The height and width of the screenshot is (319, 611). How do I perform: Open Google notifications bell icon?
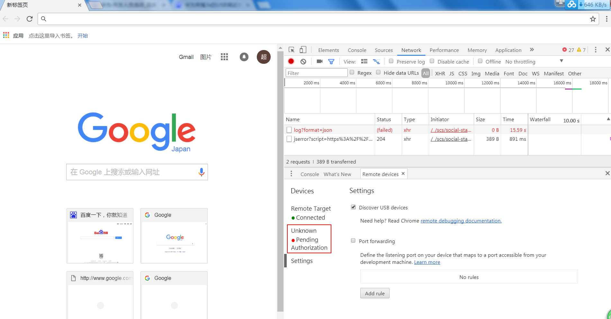point(244,57)
